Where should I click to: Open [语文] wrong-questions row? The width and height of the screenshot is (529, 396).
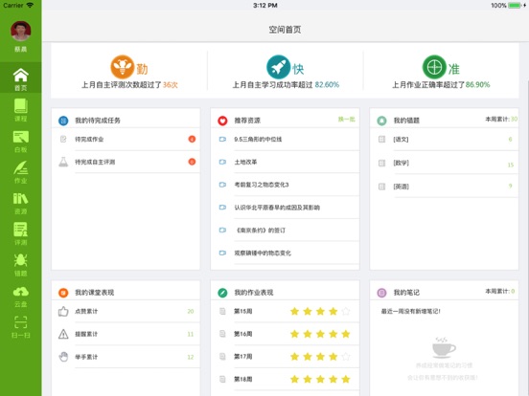click(444, 139)
